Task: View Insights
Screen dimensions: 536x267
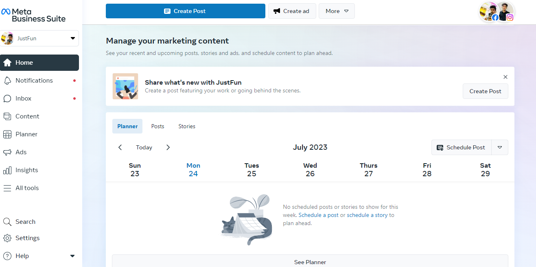Action: pos(27,170)
